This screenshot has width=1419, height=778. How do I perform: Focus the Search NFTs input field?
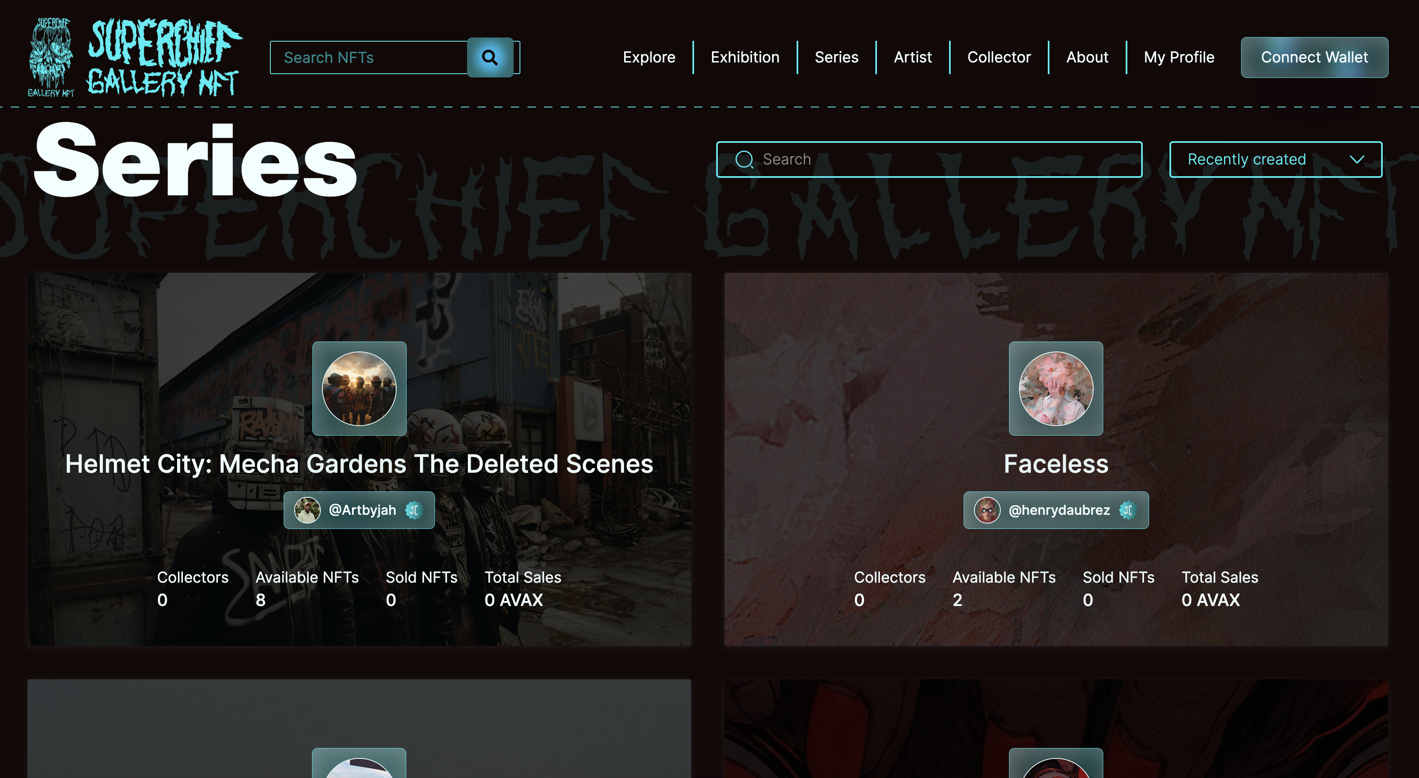point(369,57)
